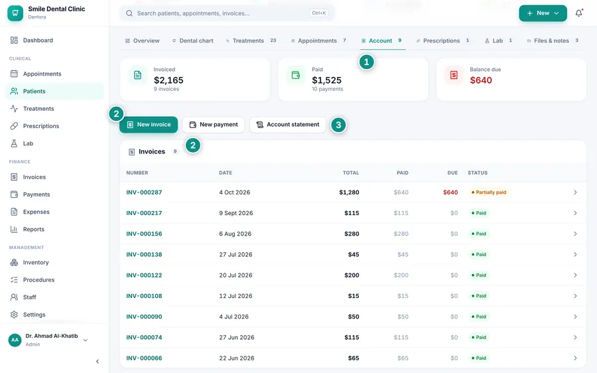This screenshot has width=597, height=373.
Task: Click the $1,280 total amount
Action: coord(349,192)
